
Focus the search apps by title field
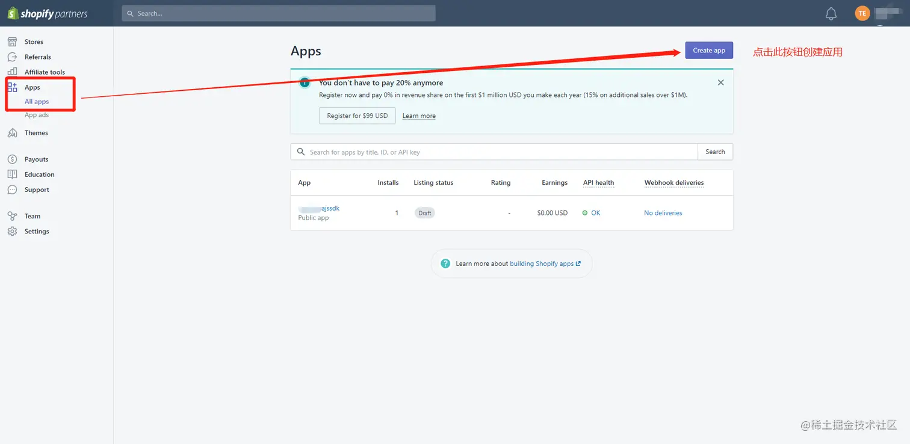click(x=494, y=152)
